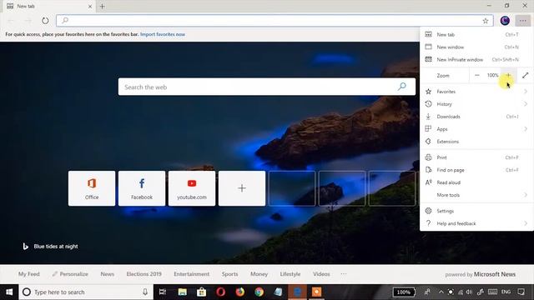Expand the Apps submenu
The width and height of the screenshot is (534, 300).
[x=476, y=129]
